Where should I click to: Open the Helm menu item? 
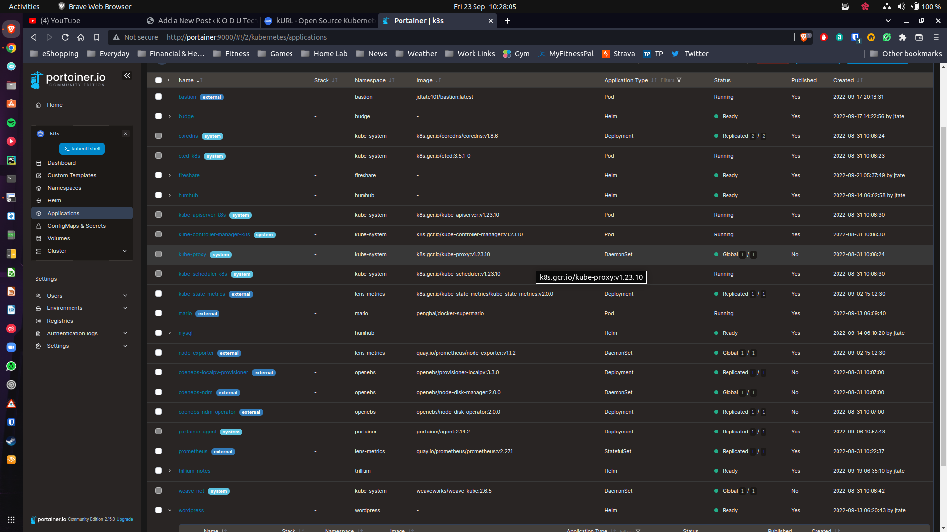[x=82, y=201]
